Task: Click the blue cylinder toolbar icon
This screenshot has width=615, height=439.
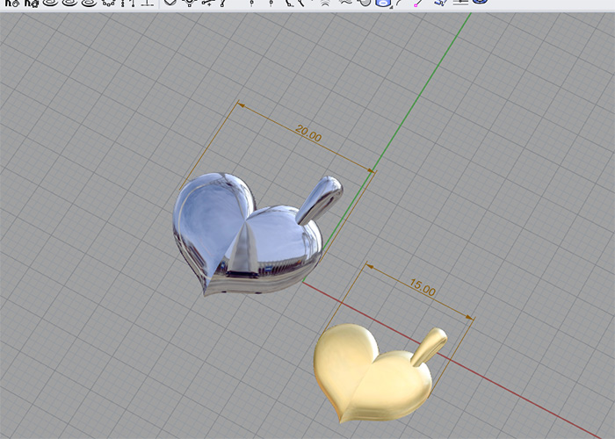Action: (x=383, y=3)
